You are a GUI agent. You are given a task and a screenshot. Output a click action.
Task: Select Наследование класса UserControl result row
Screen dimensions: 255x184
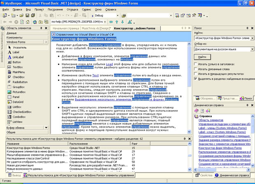coord(78,159)
